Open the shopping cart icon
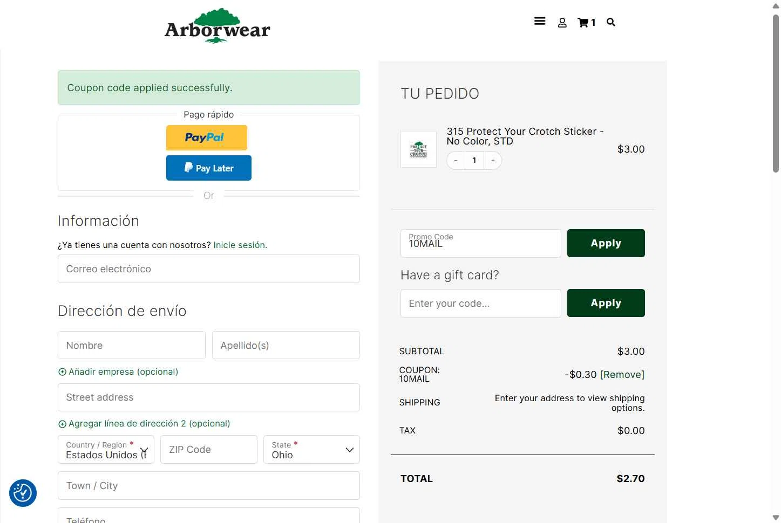Screen dimensions: 781x523 (x=586, y=23)
